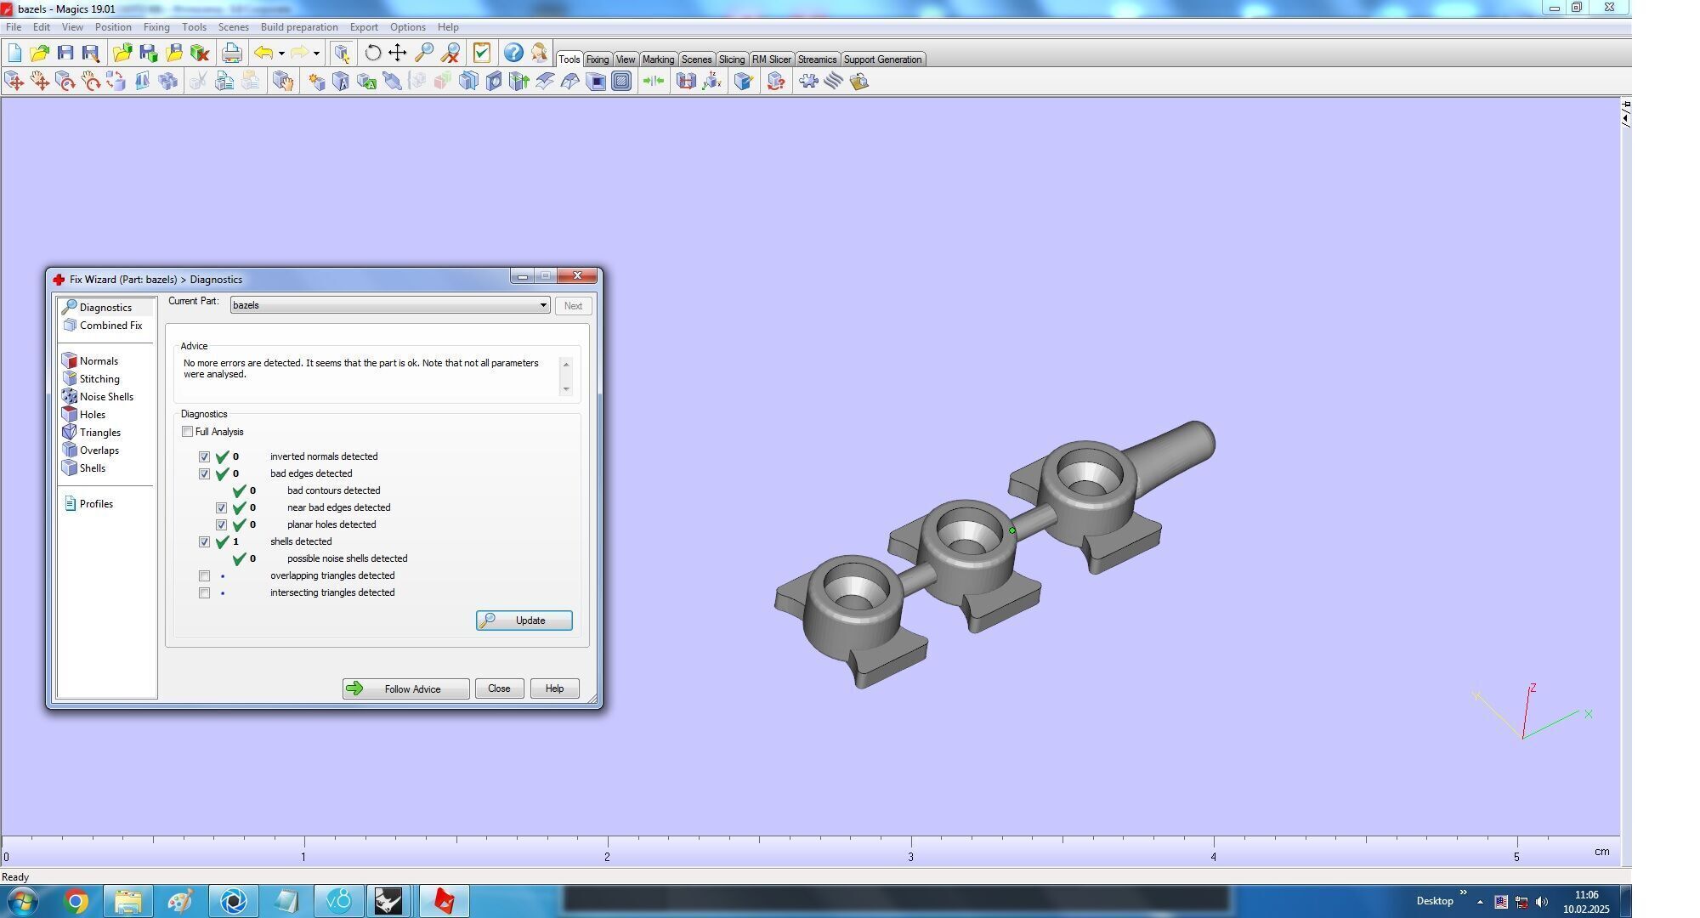Open Triangles fix page in wizard sidebar
The image size is (1700, 918).
99,433
